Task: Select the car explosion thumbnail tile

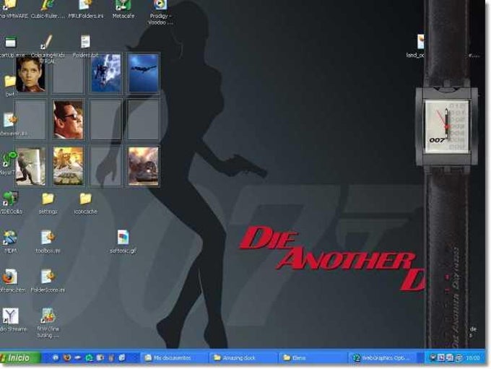Action: (x=144, y=166)
